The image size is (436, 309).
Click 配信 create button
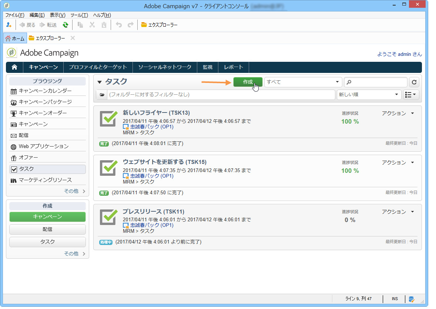47,229
